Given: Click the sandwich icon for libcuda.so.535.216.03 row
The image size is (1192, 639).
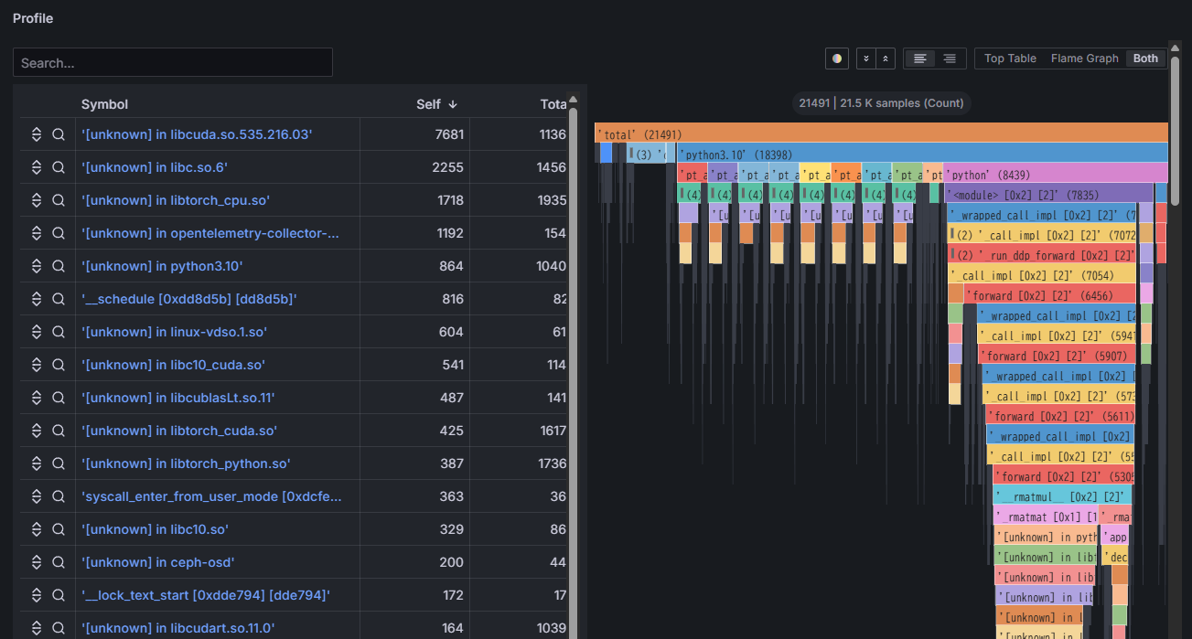Looking at the screenshot, I should coord(37,134).
